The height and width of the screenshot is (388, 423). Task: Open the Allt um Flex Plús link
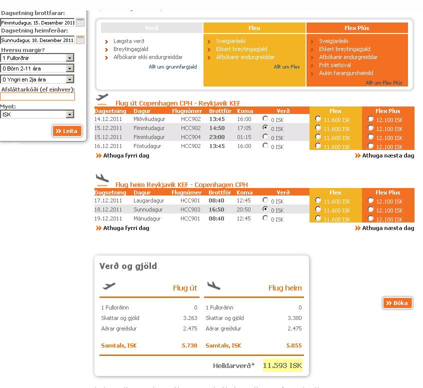point(384,82)
